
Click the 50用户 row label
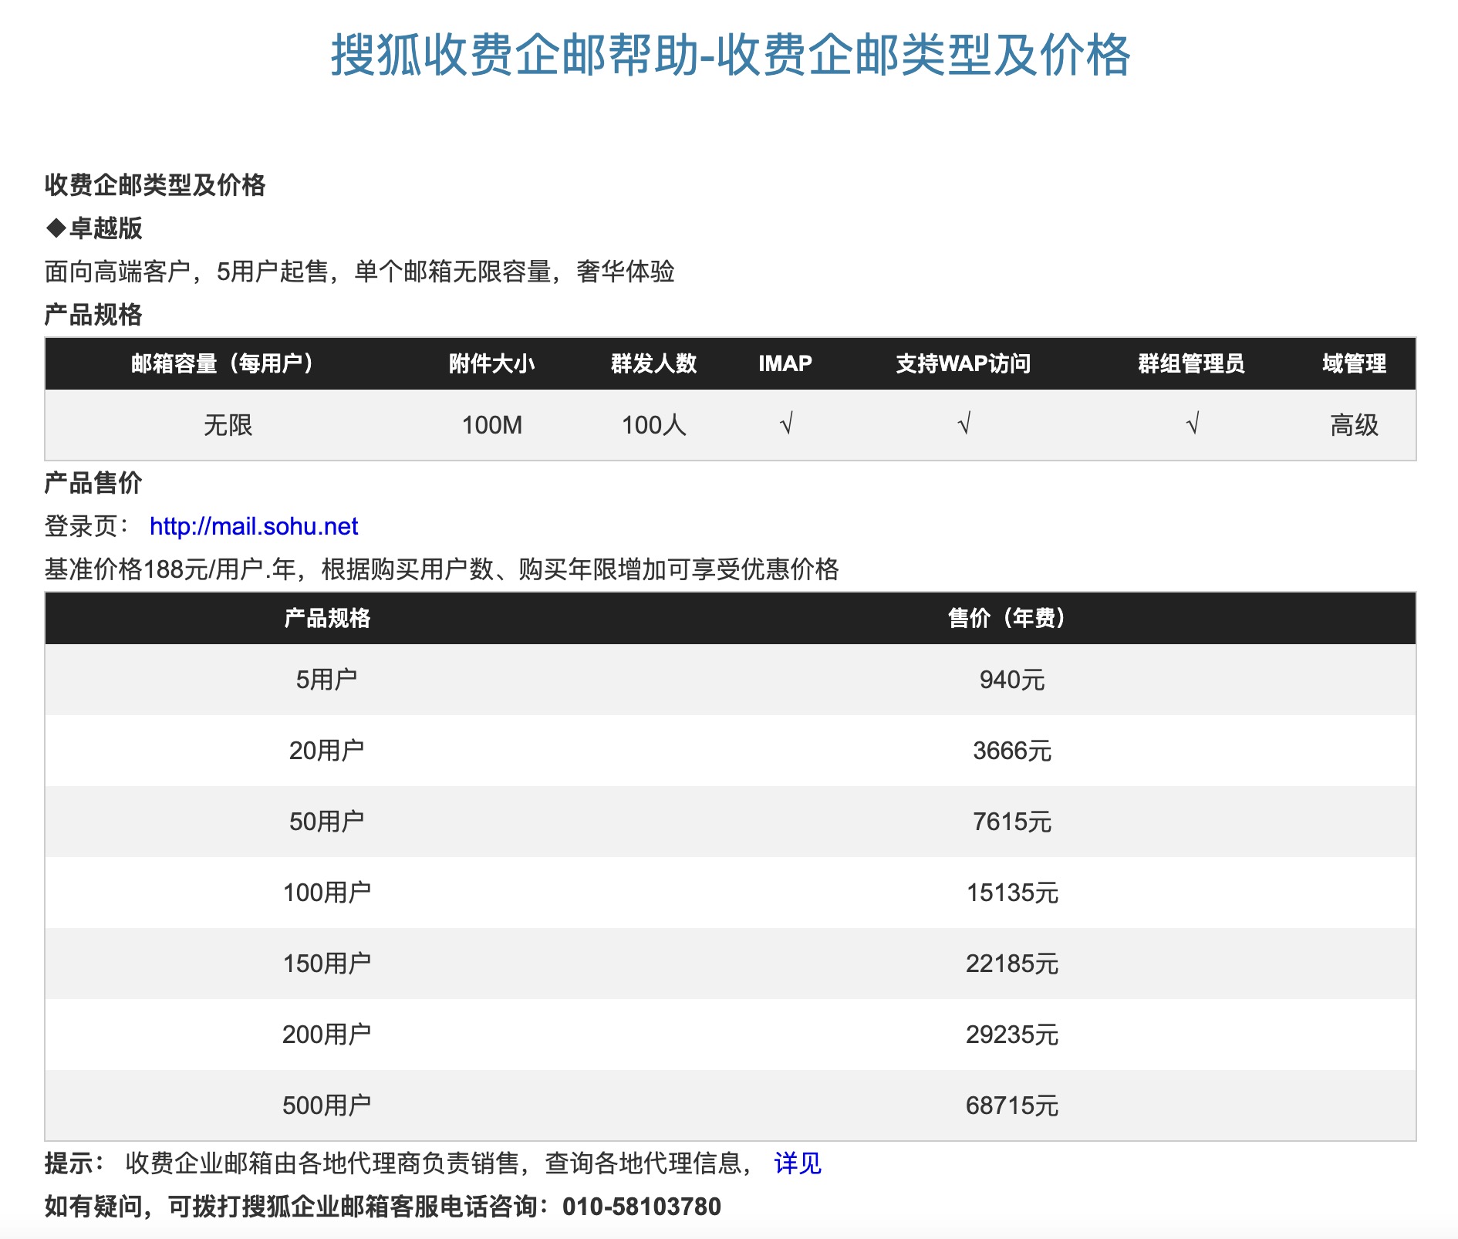click(x=326, y=822)
